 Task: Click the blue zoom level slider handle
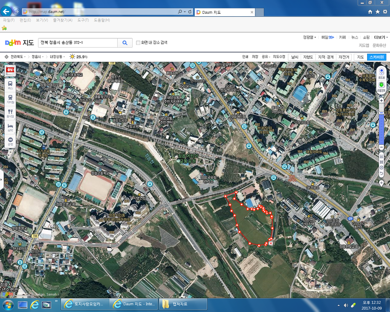[381, 113]
